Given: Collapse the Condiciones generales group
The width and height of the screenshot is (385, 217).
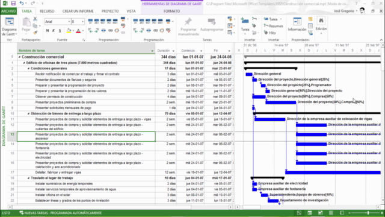Looking at the screenshot, I should click(28, 69).
